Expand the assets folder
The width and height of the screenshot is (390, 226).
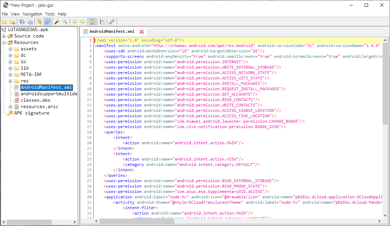tap(10, 49)
